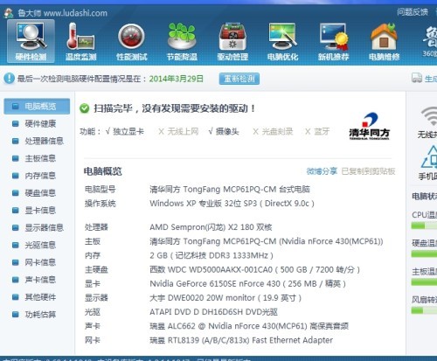The height and width of the screenshot is (361, 437).
Task: Open 温度监测 temperature monitor icon
Action: (x=80, y=42)
